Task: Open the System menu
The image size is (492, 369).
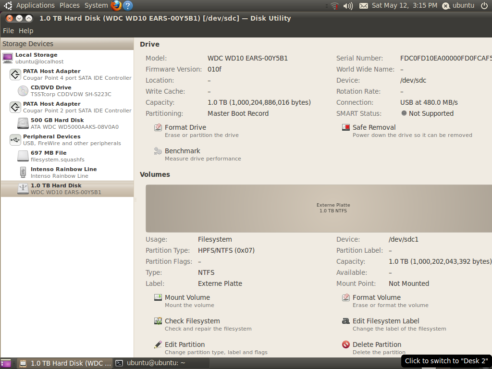Action: coord(96,5)
